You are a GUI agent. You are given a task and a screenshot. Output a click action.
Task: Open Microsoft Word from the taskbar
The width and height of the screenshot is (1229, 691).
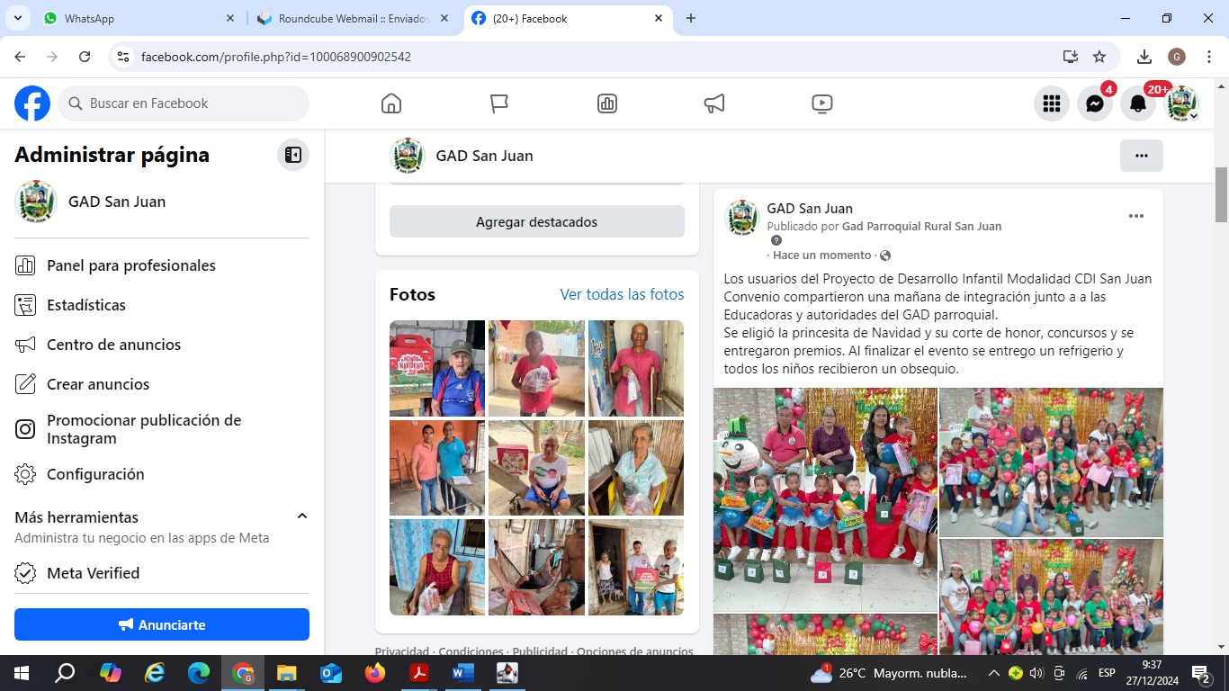click(462, 672)
